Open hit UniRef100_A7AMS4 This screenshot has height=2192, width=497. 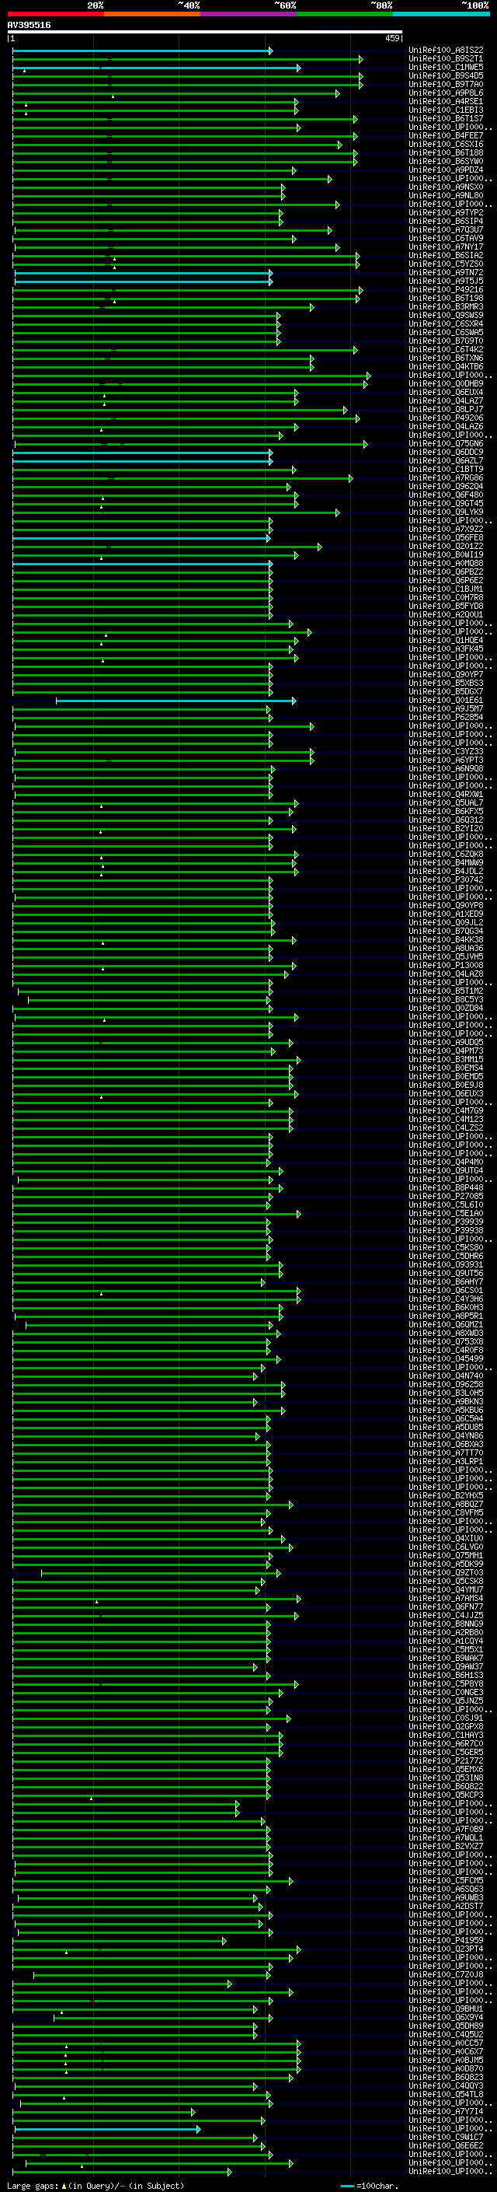coord(446,1599)
